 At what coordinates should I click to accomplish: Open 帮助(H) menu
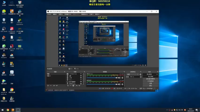tap(97, 14)
